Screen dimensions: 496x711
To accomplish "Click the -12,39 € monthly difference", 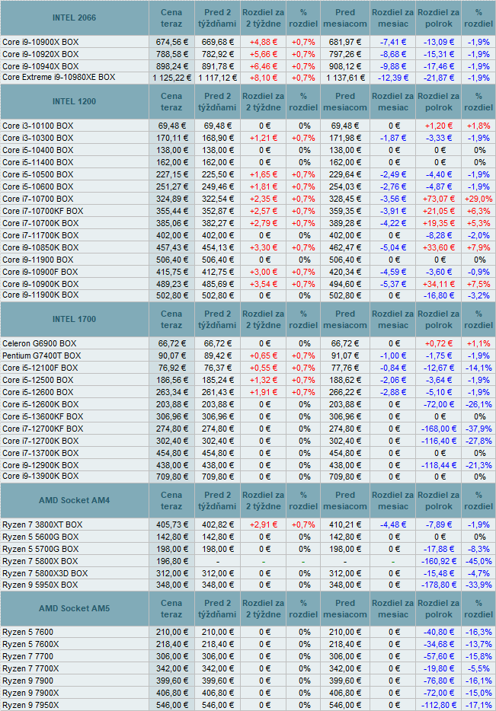I will (393, 78).
